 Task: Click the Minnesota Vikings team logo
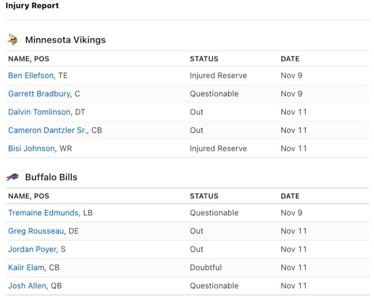[x=12, y=40]
